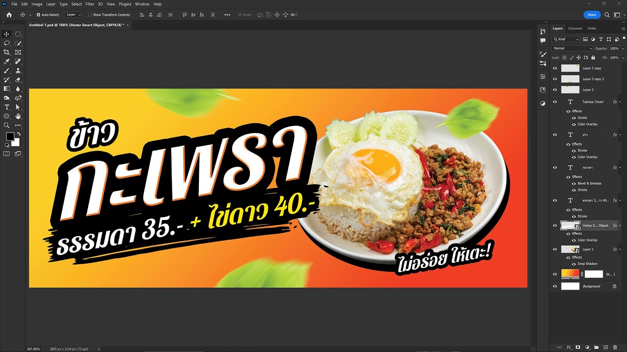627x352 pixels.
Task: Hide the Layer 2 copy 2 layer
Action: pos(555,79)
